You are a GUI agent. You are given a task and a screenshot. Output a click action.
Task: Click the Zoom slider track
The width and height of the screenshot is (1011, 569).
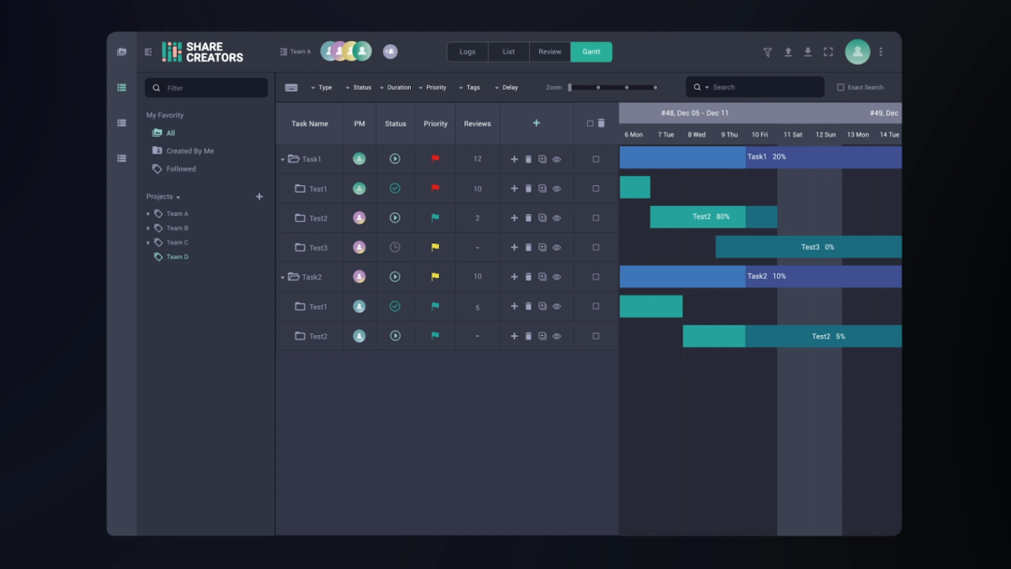(612, 88)
